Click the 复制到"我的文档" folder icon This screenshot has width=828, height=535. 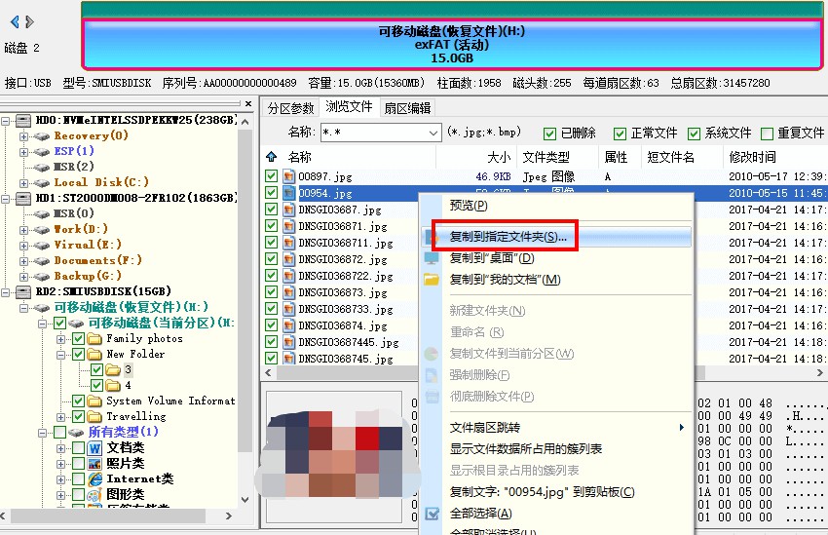click(432, 280)
